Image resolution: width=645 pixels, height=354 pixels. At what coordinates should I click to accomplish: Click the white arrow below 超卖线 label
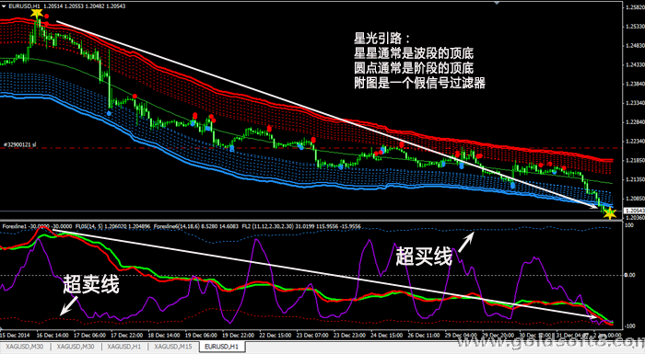(x=69, y=305)
